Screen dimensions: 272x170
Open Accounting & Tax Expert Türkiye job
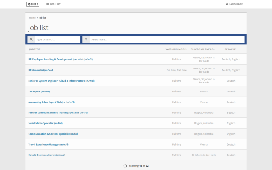pos(52,102)
